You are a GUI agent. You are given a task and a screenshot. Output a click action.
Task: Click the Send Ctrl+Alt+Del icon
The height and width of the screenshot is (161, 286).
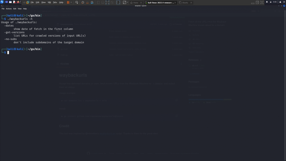click(77, 2)
